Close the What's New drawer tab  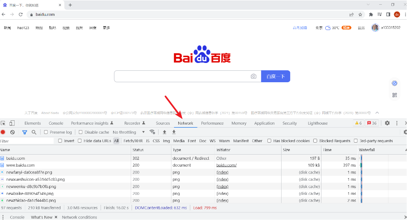tap(56, 217)
